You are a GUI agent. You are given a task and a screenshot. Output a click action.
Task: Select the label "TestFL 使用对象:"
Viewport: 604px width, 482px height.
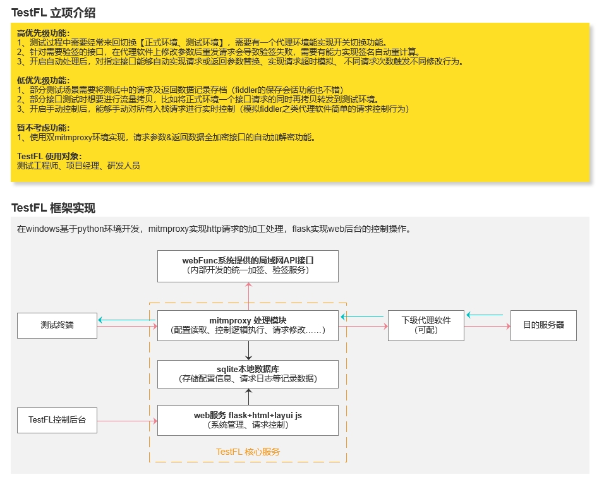coord(49,156)
